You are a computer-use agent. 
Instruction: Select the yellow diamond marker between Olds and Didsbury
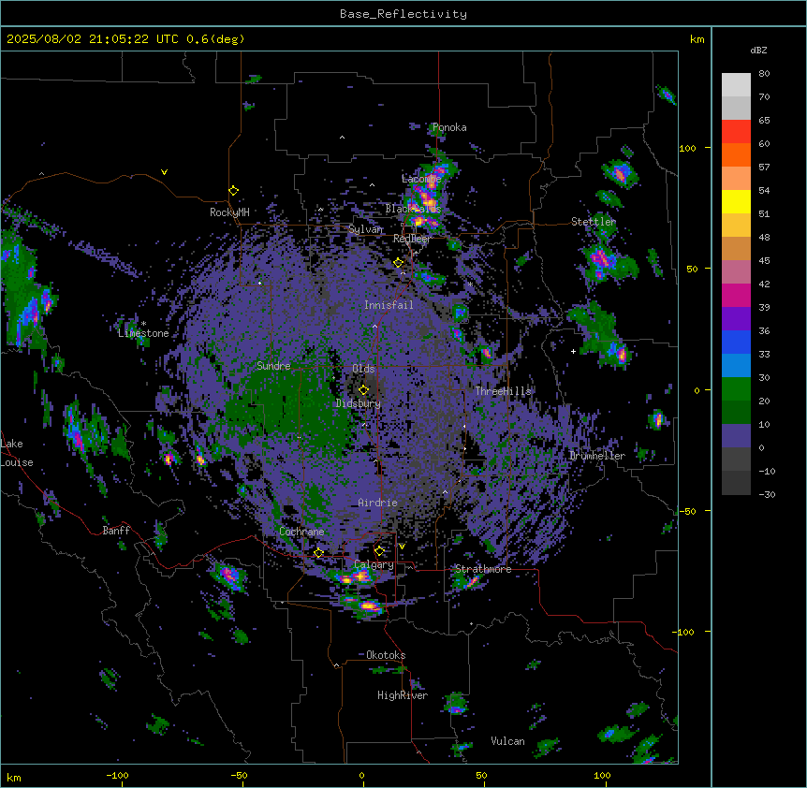[363, 389]
